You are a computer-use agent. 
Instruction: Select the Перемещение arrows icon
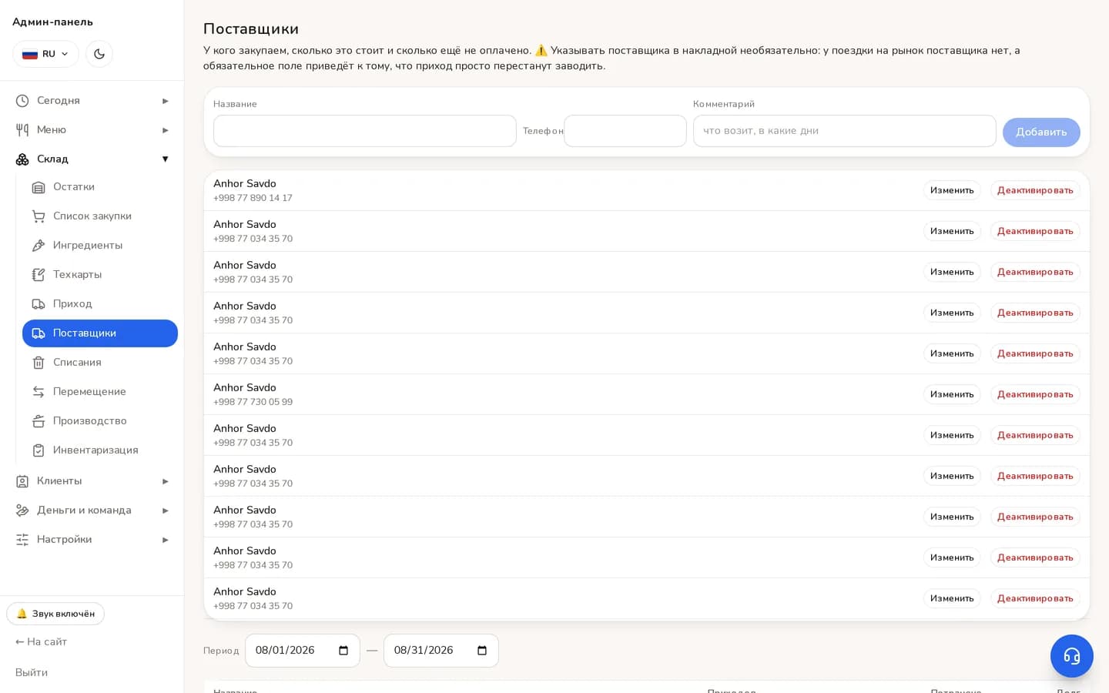pyautogui.click(x=39, y=392)
